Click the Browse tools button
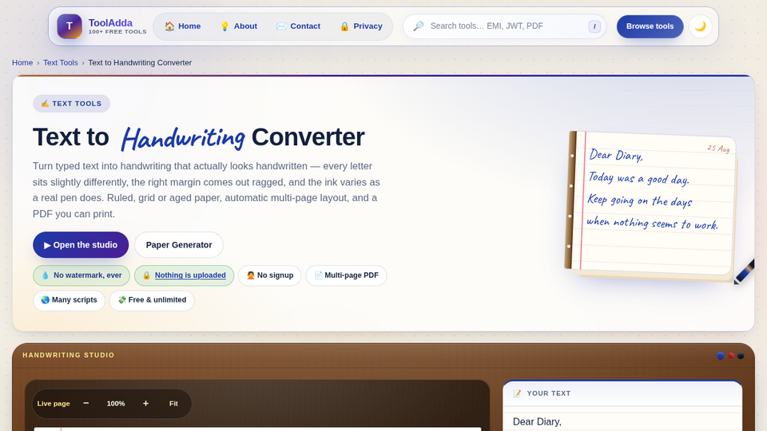This screenshot has height=431, width=767. point(650,26)
